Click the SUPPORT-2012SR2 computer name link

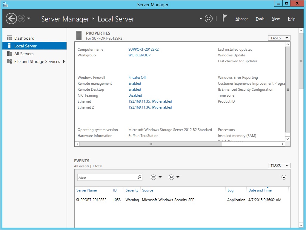(x=143, y=50)
